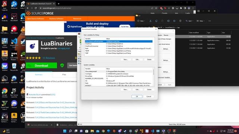The image size is (239, 134).
Task: Open the Open Source Software menu on SourceForge
Action: tap(35, 19)
